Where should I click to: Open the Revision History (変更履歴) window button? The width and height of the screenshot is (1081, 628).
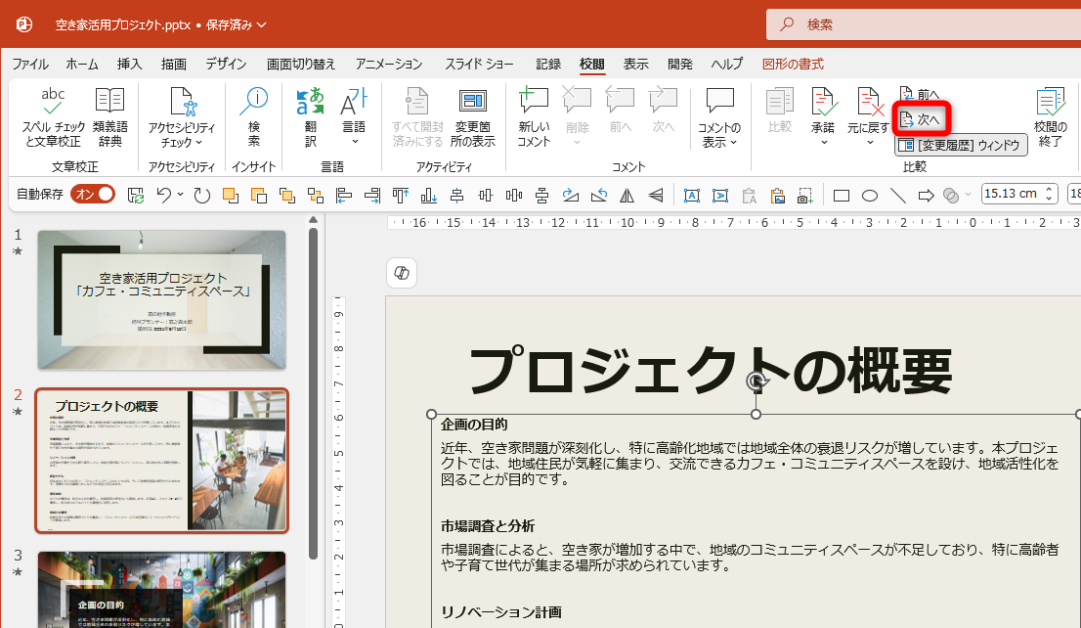click(x=960, y=145)
